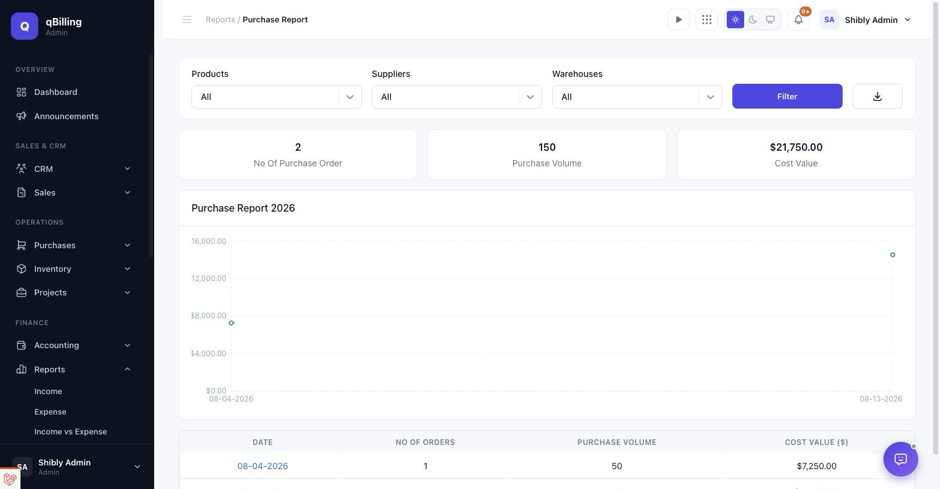Click the 08-13-2026 chart data point
Screen dimensions: 940x489
tap(893, 254)
